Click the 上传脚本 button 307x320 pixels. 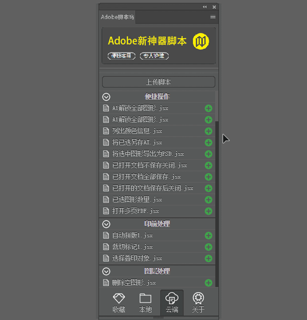click(158, 82)
